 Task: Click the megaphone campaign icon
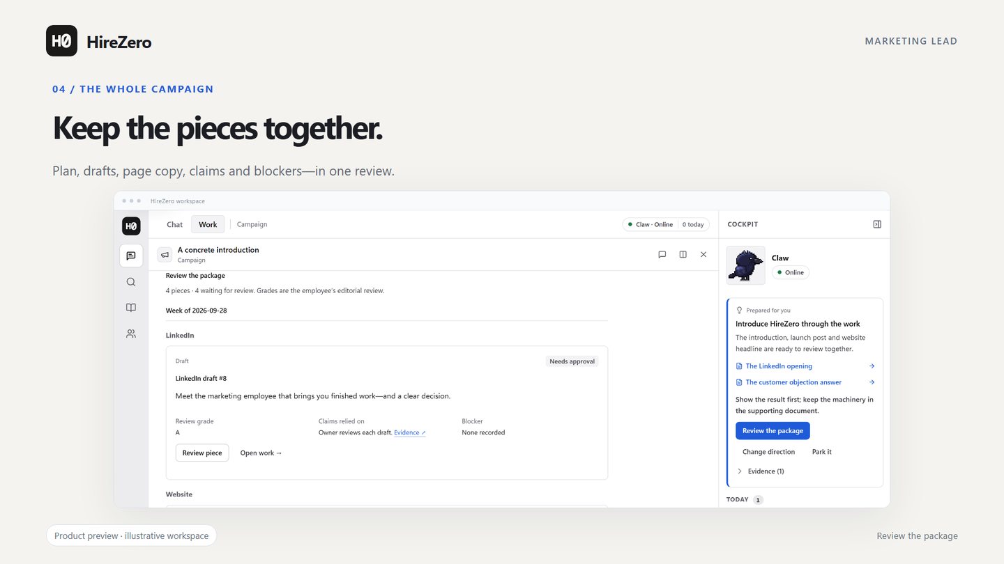[x=165, y=255]
